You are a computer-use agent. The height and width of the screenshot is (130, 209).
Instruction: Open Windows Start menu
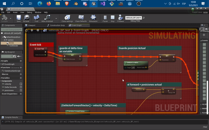(x=4, y=3)
